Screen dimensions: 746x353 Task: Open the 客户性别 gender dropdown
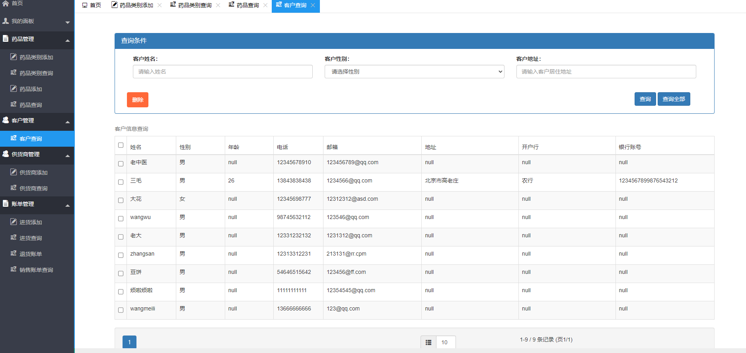tap(414, 72)
